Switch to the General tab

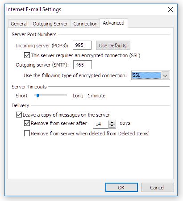point(19,24)
